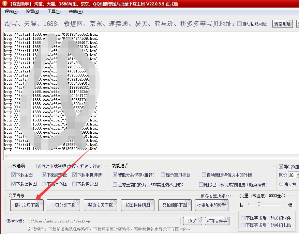The height and width of the screenshot is (234, 299).
Task: Click 又拍相册下图 option
Action: click(x=175, y=205)
